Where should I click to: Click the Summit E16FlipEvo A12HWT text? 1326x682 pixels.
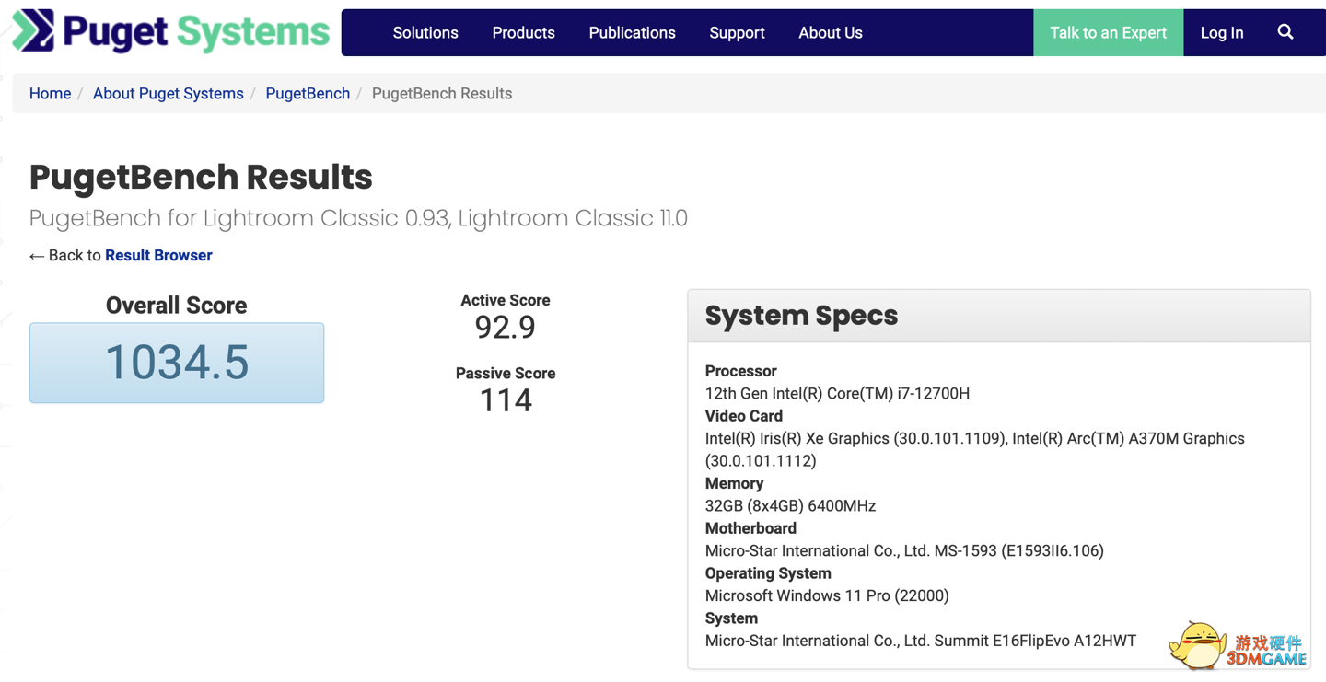(x=921, y=642)
